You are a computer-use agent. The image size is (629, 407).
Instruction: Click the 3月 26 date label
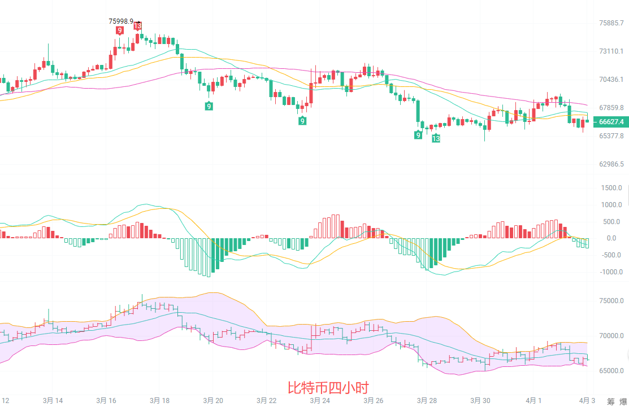pyautogui.click(x=373, y=400)
